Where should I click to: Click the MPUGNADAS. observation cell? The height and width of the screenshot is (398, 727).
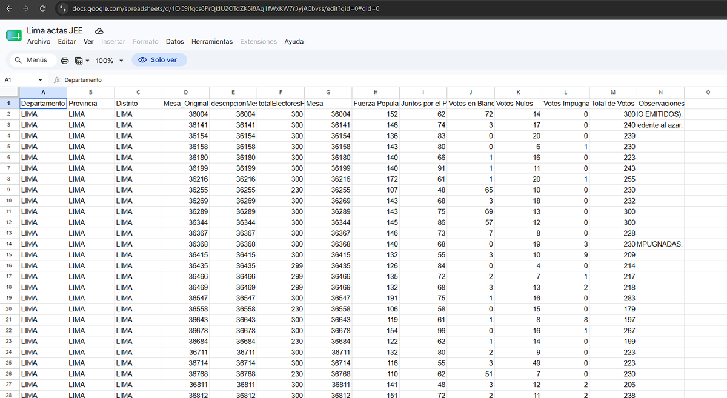click(661, 244)
